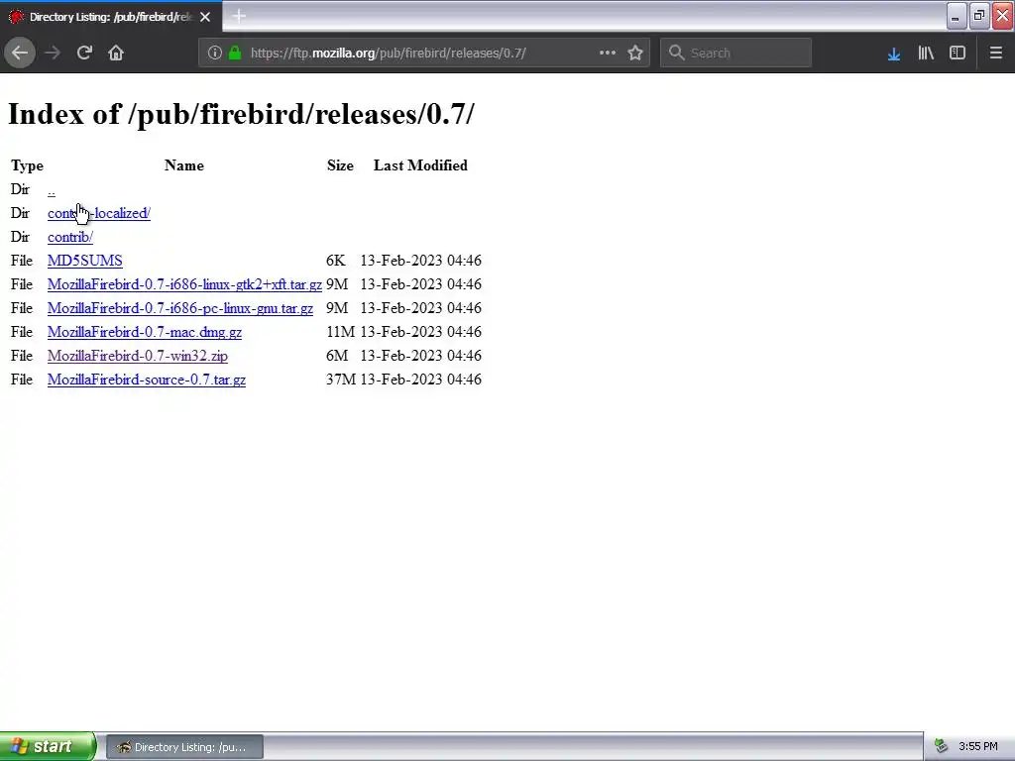This screenshot has height=761, width=1015.
Task: Download MozillaFirebird-0.7-i686-pc-linux-gnu.tar.gz
Action: (180, 308)
